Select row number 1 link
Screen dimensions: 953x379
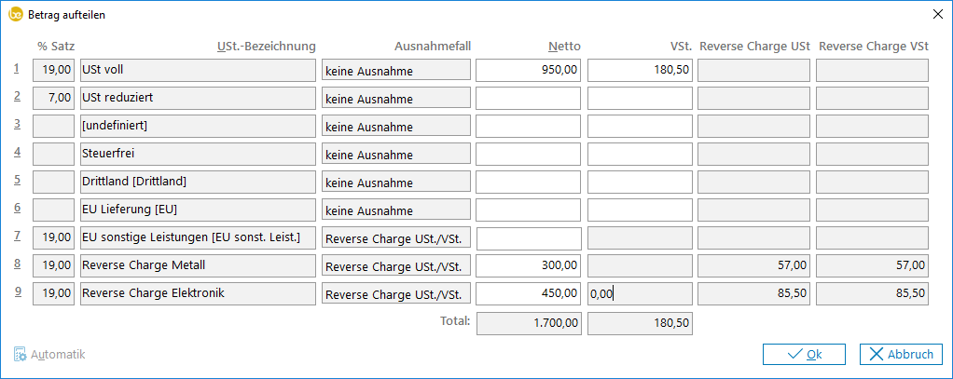point(17,68)
